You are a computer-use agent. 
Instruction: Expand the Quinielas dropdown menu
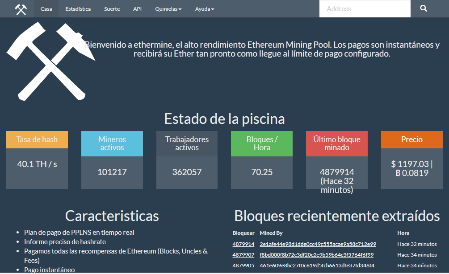pos(168,9)
